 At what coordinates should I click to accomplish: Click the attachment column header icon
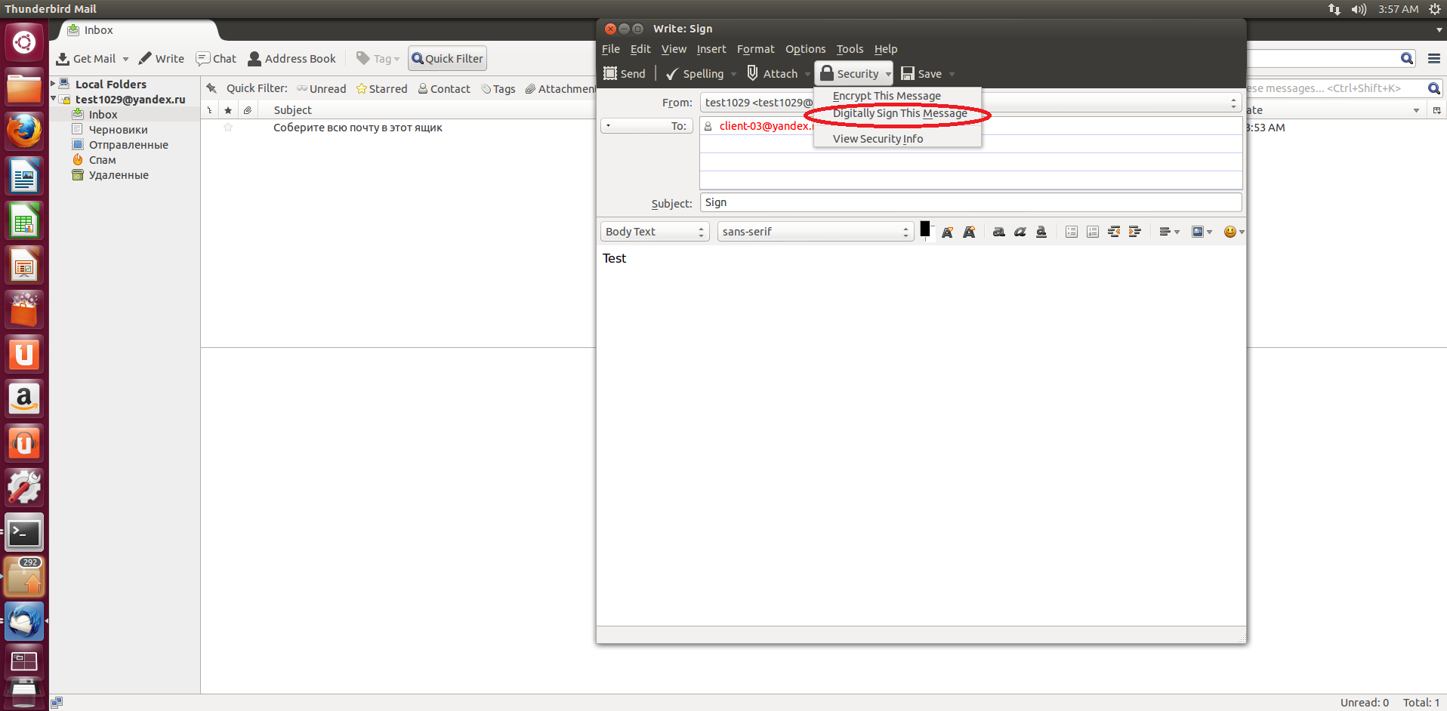point(247,110)
